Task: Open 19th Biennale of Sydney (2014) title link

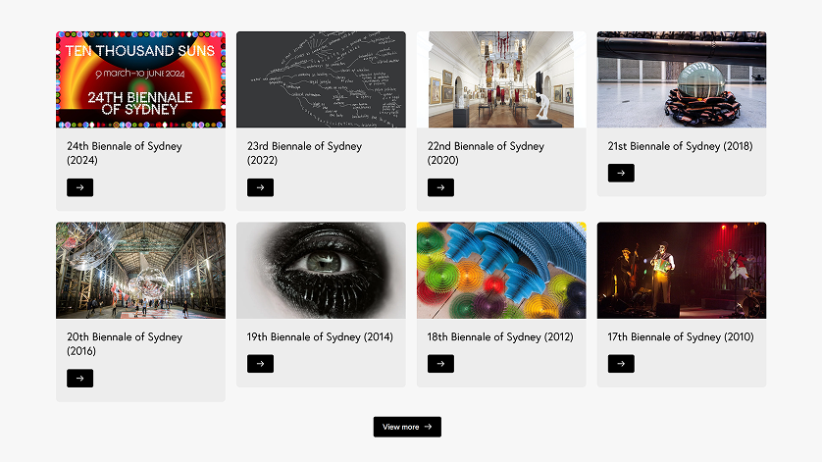Action: pos(320,337)
